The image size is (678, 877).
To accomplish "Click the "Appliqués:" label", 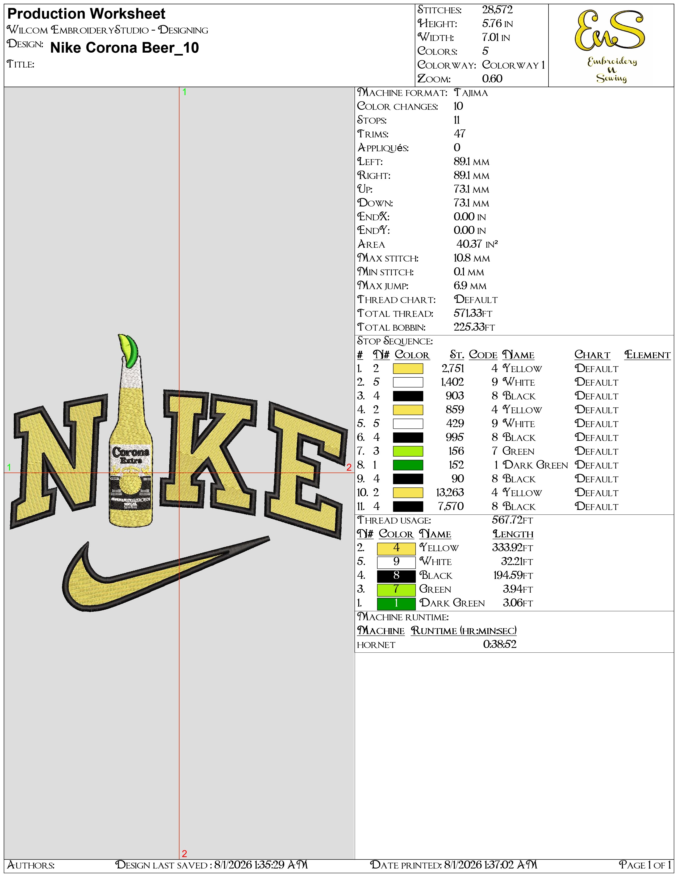I will coord(383,148).
